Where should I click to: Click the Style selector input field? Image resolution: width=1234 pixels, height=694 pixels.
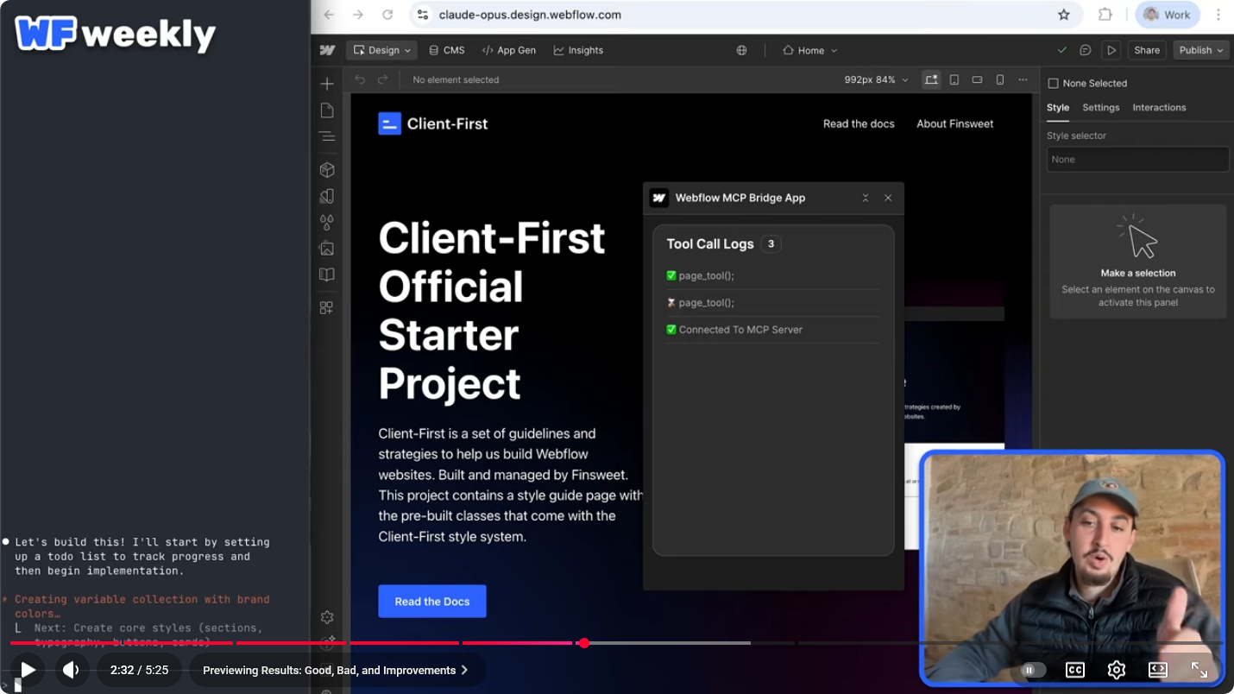(1137, 160)
